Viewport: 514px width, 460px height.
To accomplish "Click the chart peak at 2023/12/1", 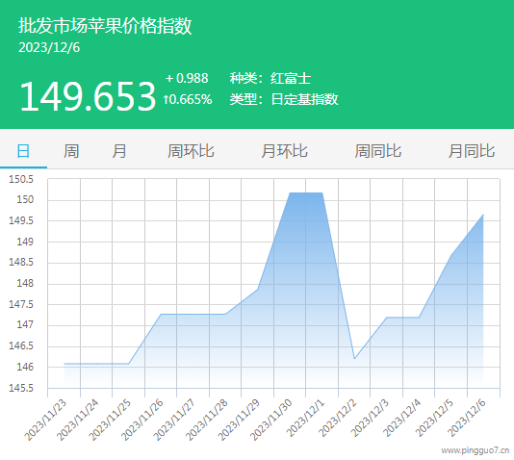I will point(322,193).
